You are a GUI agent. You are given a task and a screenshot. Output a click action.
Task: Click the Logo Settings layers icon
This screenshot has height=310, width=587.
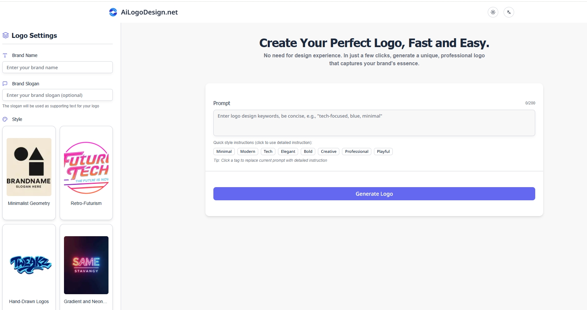click(x=6, y=35)
